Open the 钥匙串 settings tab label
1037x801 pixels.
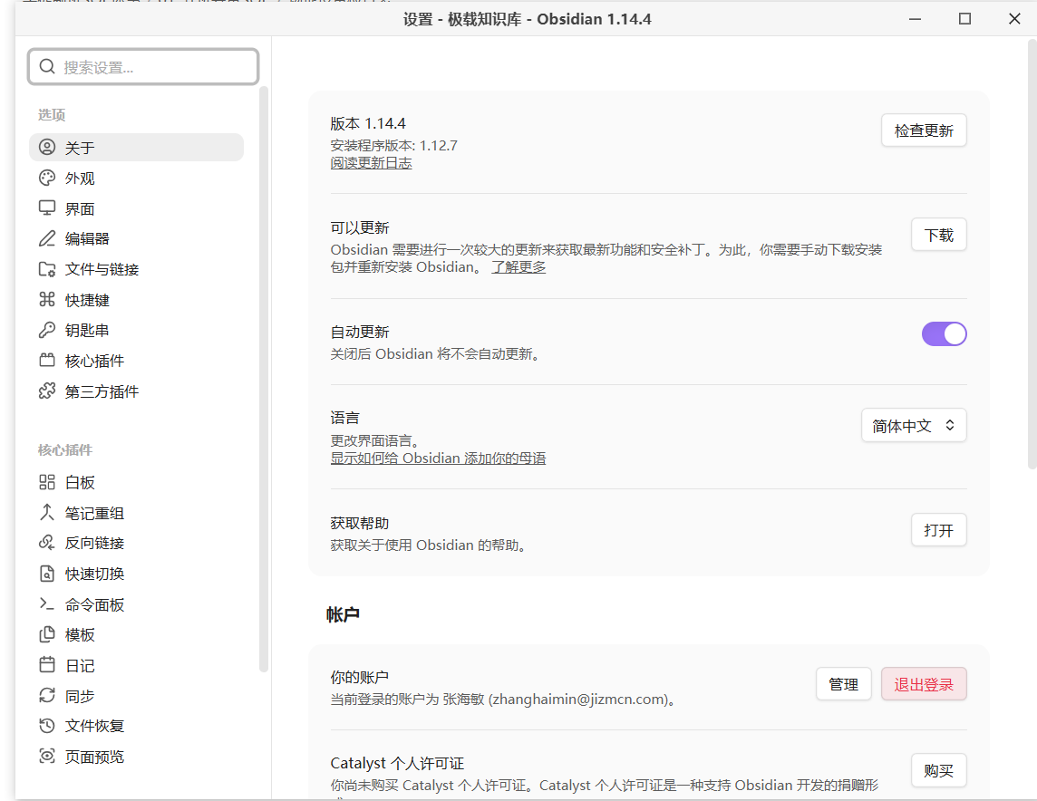click(x=87, y=330)
